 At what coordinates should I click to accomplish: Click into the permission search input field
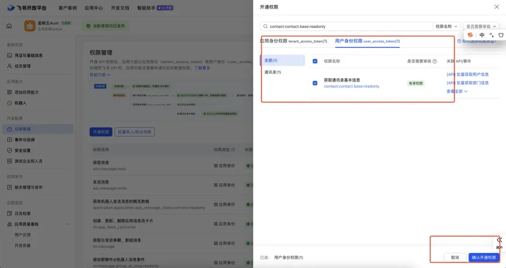coord(350,27)
